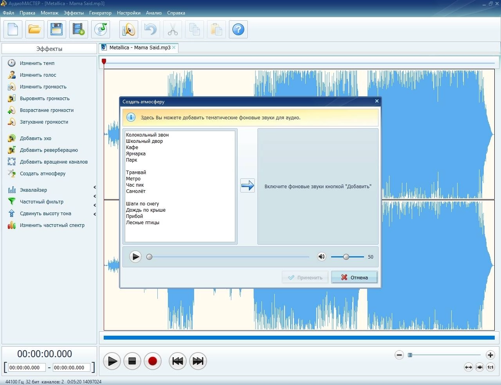The image size is (501, 385).
Task: Undo with the curved arrow icon
Action: [x=151, y=29]
